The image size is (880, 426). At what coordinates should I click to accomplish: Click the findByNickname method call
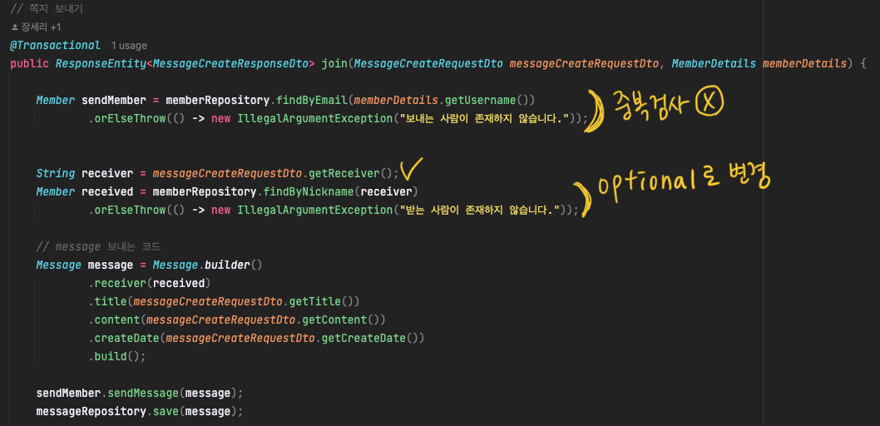tap(308, 191)
